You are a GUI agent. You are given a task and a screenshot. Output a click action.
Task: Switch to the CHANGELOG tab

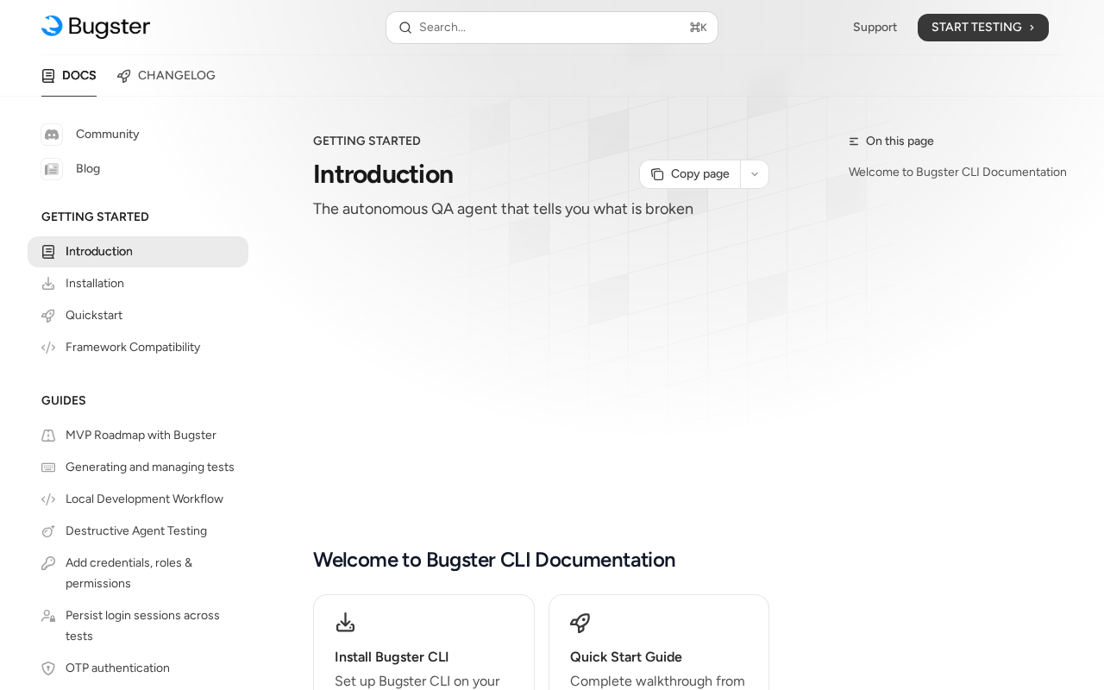pyautogui.click(x=166, y=76)
